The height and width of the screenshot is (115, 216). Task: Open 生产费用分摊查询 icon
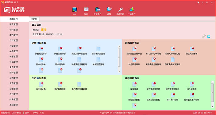pos(79,84)
